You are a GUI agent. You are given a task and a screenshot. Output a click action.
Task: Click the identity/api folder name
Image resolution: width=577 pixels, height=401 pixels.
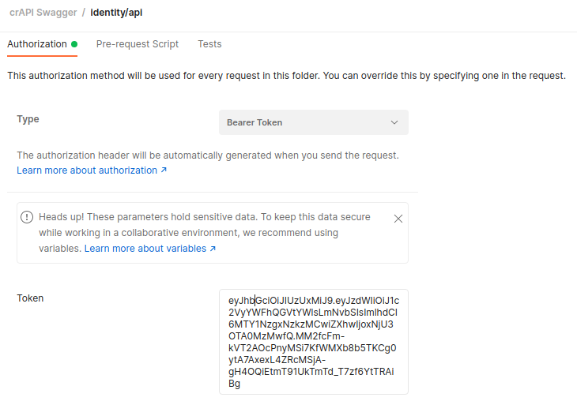(118, 13)
